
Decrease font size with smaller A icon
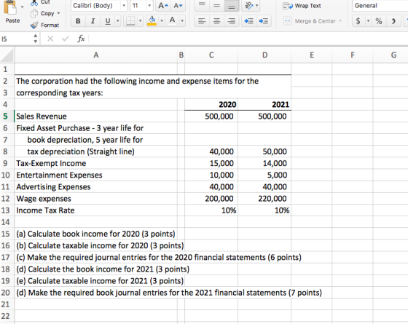(x=178, y=6)
